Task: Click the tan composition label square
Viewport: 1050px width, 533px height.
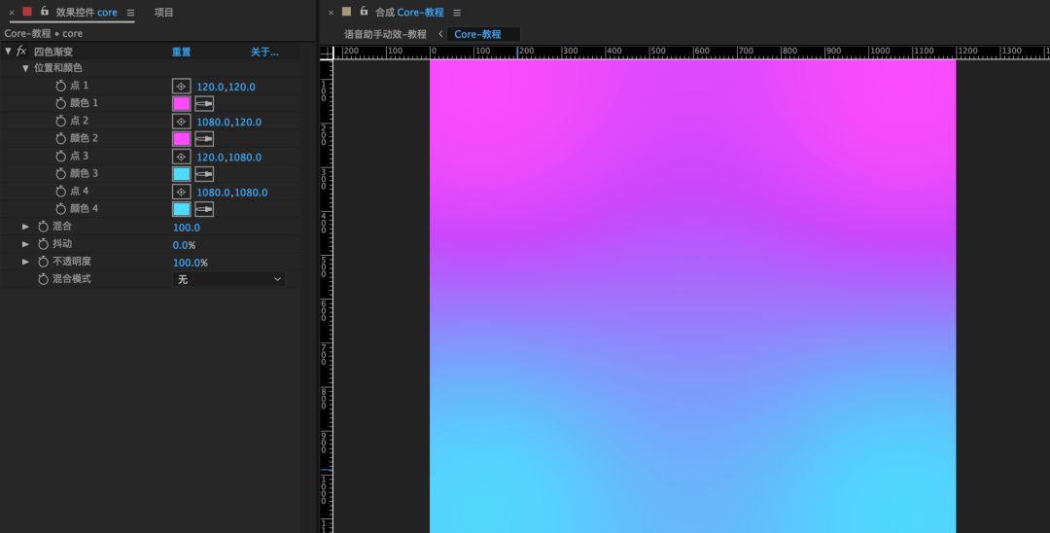Action: (x=346, y=12)
